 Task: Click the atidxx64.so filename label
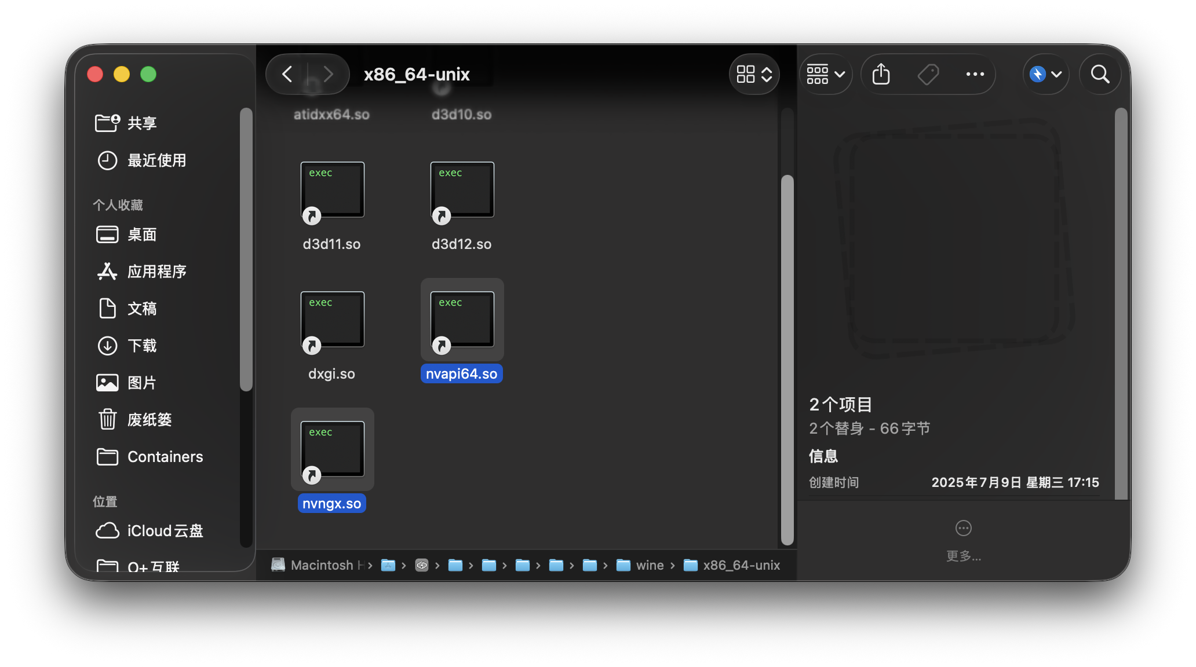tap(331, 115)
